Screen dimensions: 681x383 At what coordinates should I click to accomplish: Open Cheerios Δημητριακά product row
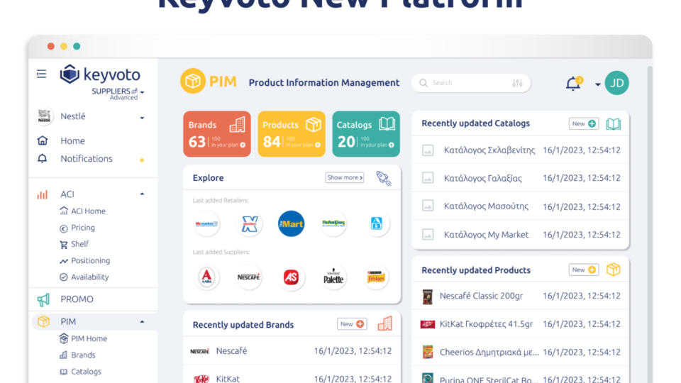[x=520, y=353]
